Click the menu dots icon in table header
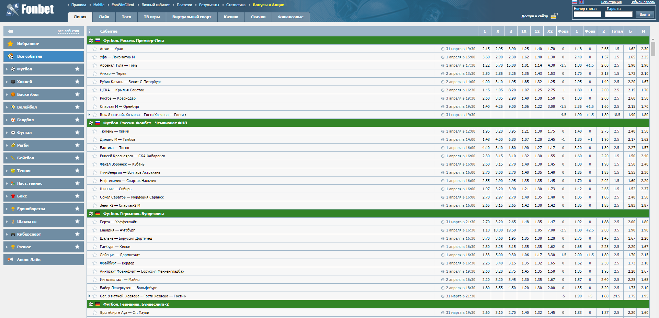 [x=90, y=31]
